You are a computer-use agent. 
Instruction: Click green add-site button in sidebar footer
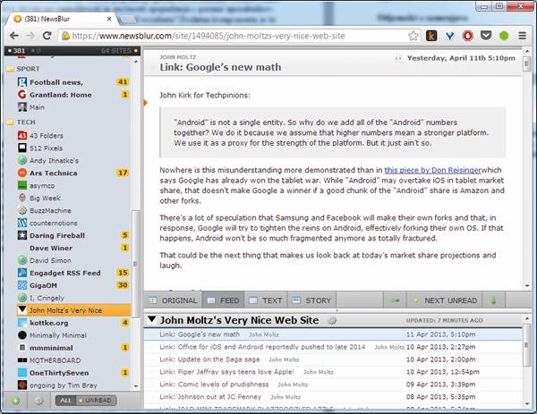15,401
